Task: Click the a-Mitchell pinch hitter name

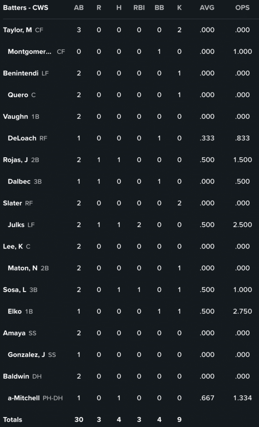Action: click(24, 398)
